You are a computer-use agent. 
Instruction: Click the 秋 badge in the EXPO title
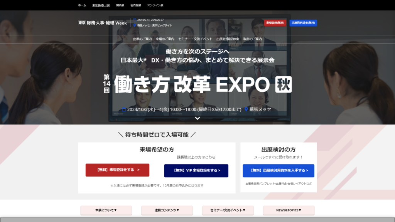[x=284, y=84]
